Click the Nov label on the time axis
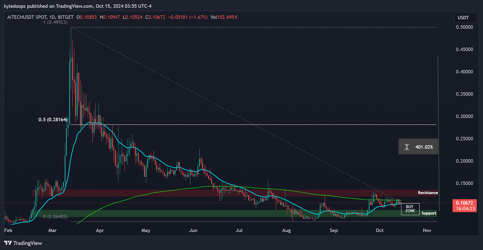483x250 pixels. coord(427,230)
